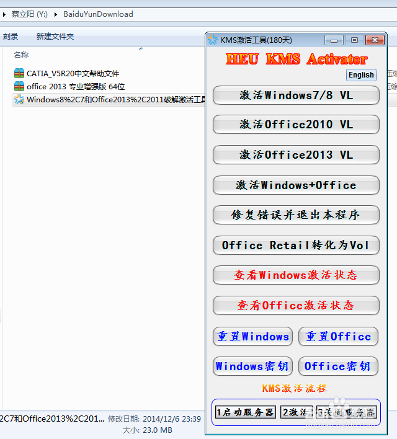397x439 pixels.
Task: Click Windows密钥 button
Action: tap(252, 366)
